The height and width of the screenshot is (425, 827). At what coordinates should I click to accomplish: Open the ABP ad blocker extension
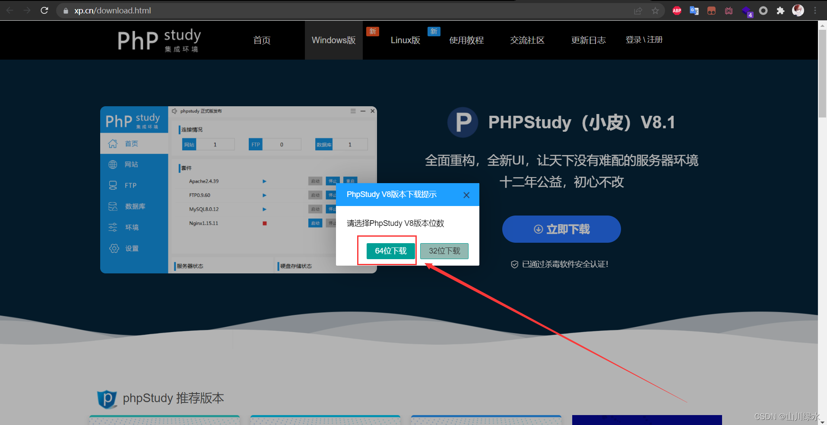point(677,11)
